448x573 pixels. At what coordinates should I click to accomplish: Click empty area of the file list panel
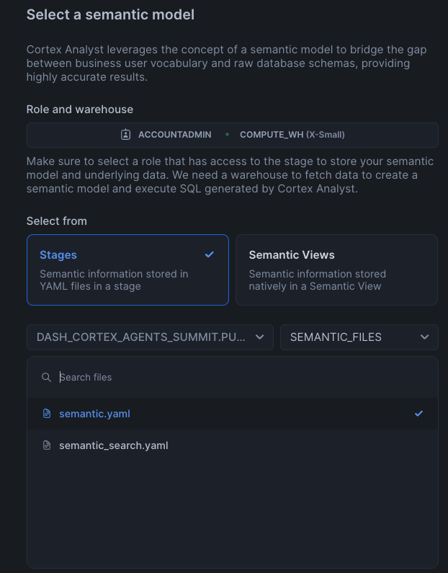point(233,512)
